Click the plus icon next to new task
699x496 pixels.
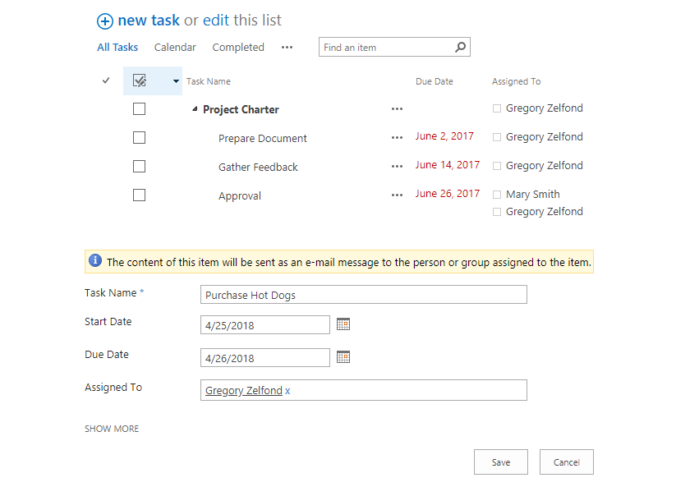tap(104, 21)
